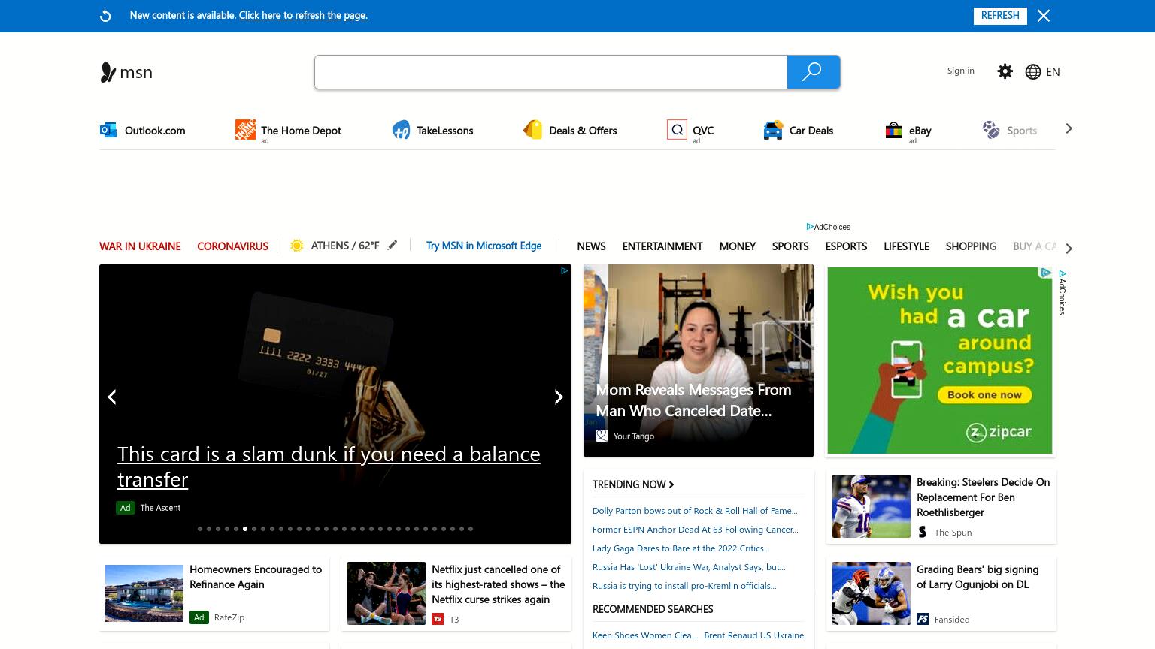Select the ESPORTS tab

pyautogui.click(x=846, y=246)
